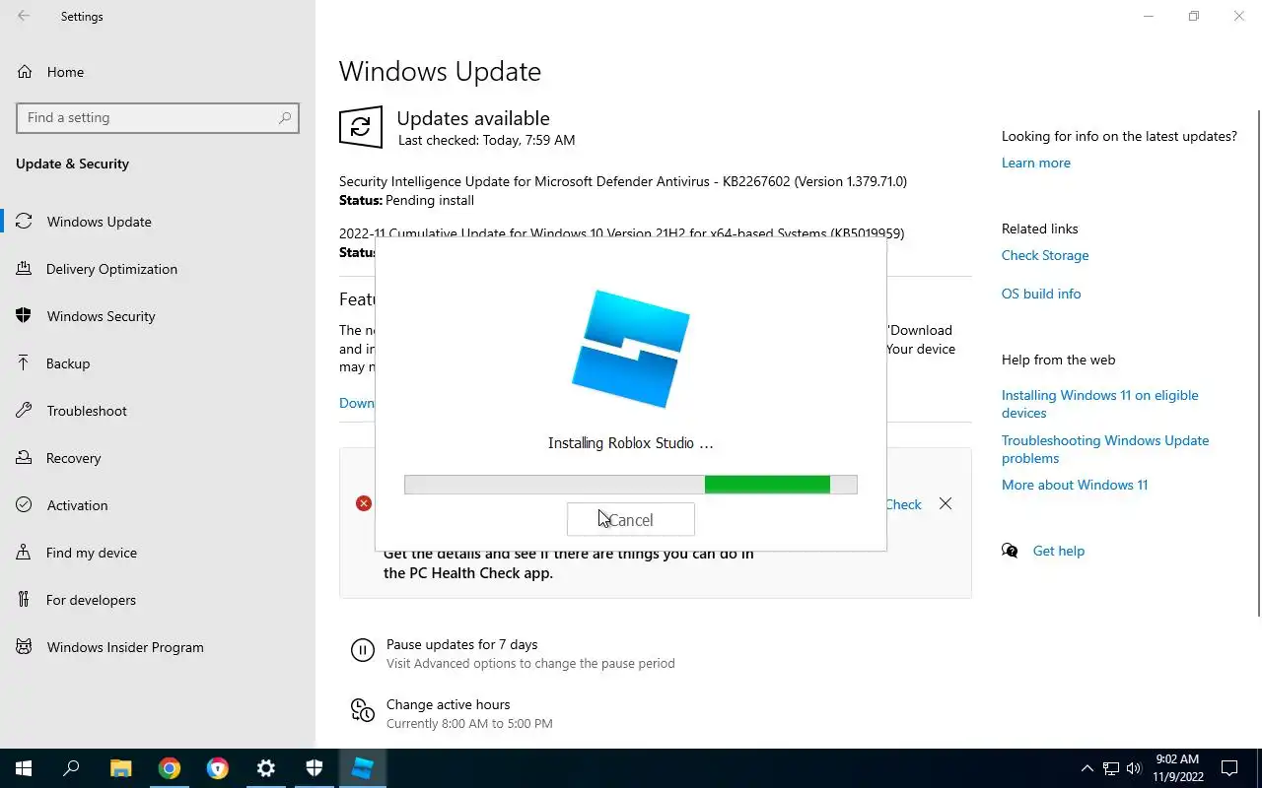Click the red error icon in notice
Viewport: 1262px width, 788px height.
(364, 503)
